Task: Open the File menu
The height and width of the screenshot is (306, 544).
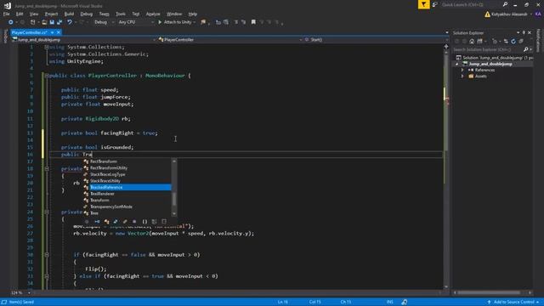Action: pyautogui.click(x=6, y=14)
